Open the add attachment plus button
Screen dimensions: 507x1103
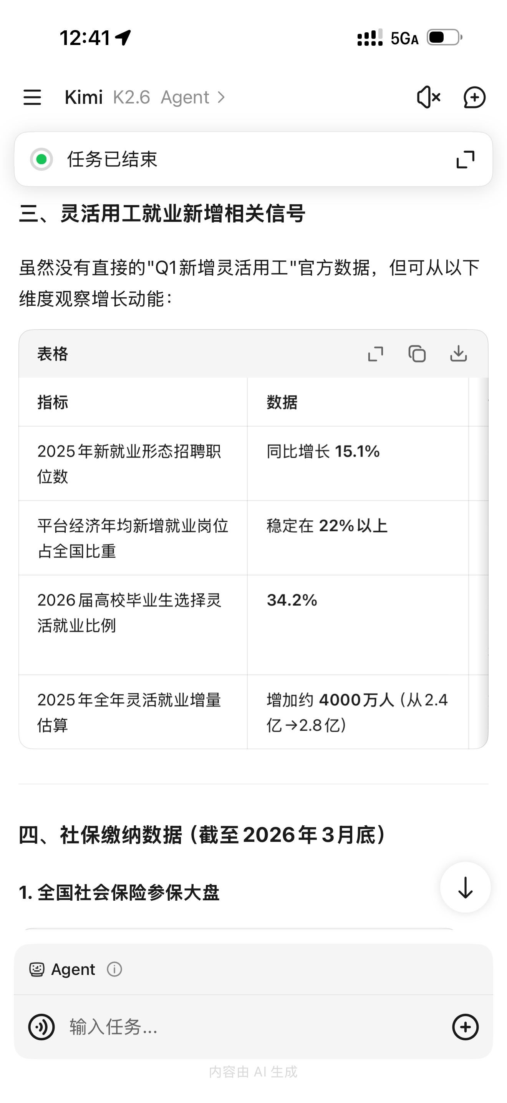(x=465, y=1027)
